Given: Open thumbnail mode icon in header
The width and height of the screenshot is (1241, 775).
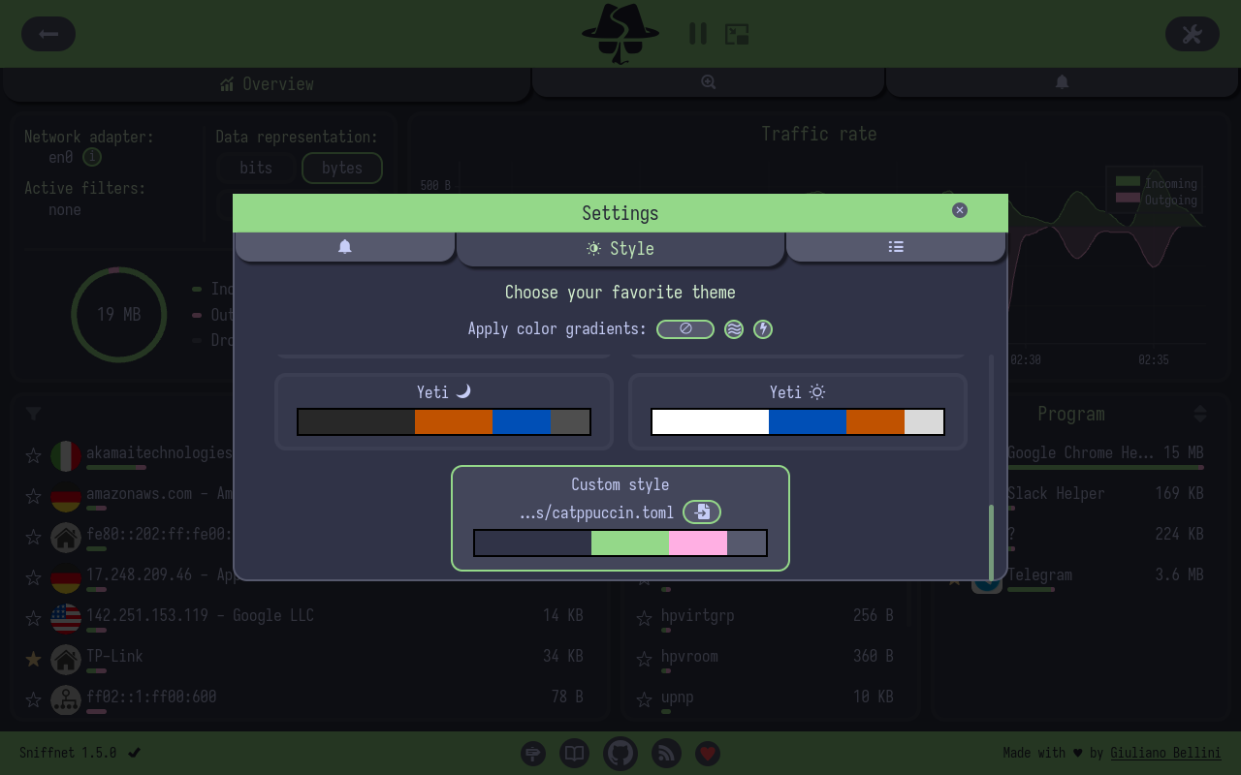Looking at the screenshot, I should [x=737, y=34].
